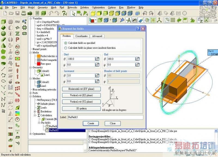This screenshot has width=218, height=157.
Task: Select Calculate fields as specified option
Action: 66,43
